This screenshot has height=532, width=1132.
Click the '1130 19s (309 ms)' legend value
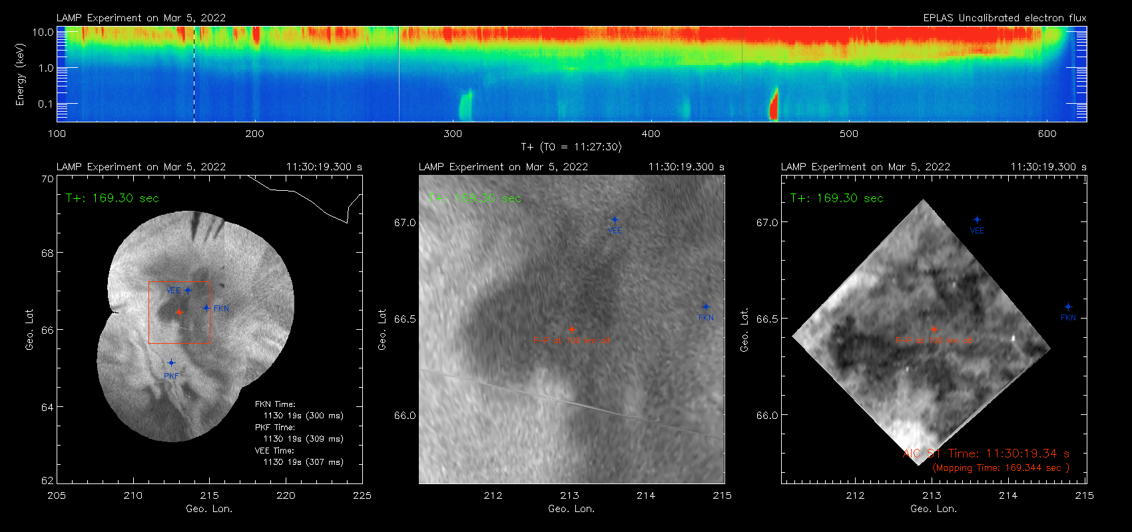(304, 439)
